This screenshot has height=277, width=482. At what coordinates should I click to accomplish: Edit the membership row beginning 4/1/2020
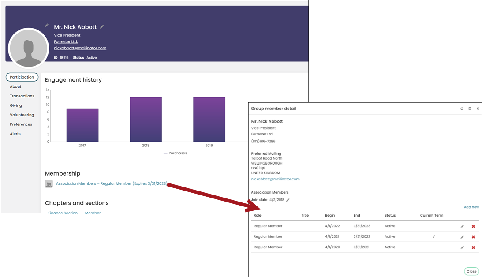(462, 247)
